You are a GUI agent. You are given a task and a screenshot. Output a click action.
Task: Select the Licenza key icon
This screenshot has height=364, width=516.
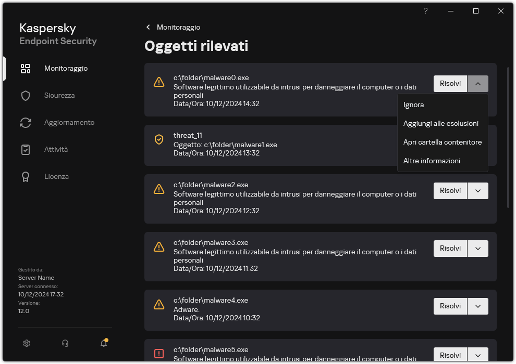coord(26,176)
